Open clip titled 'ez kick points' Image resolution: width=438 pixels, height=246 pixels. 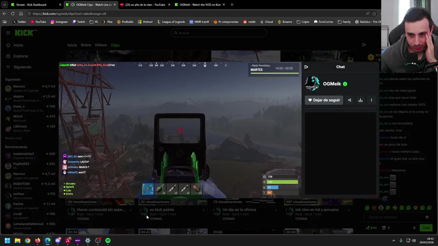click(x=162, y=210)
